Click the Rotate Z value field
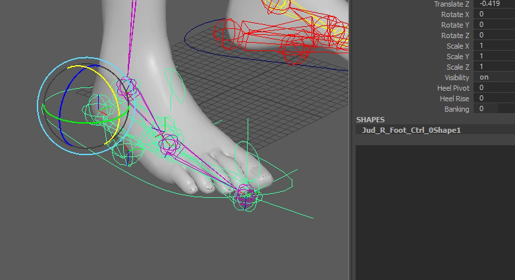The width and height of the screenshot is (515, 280). [x=494, y=35]
